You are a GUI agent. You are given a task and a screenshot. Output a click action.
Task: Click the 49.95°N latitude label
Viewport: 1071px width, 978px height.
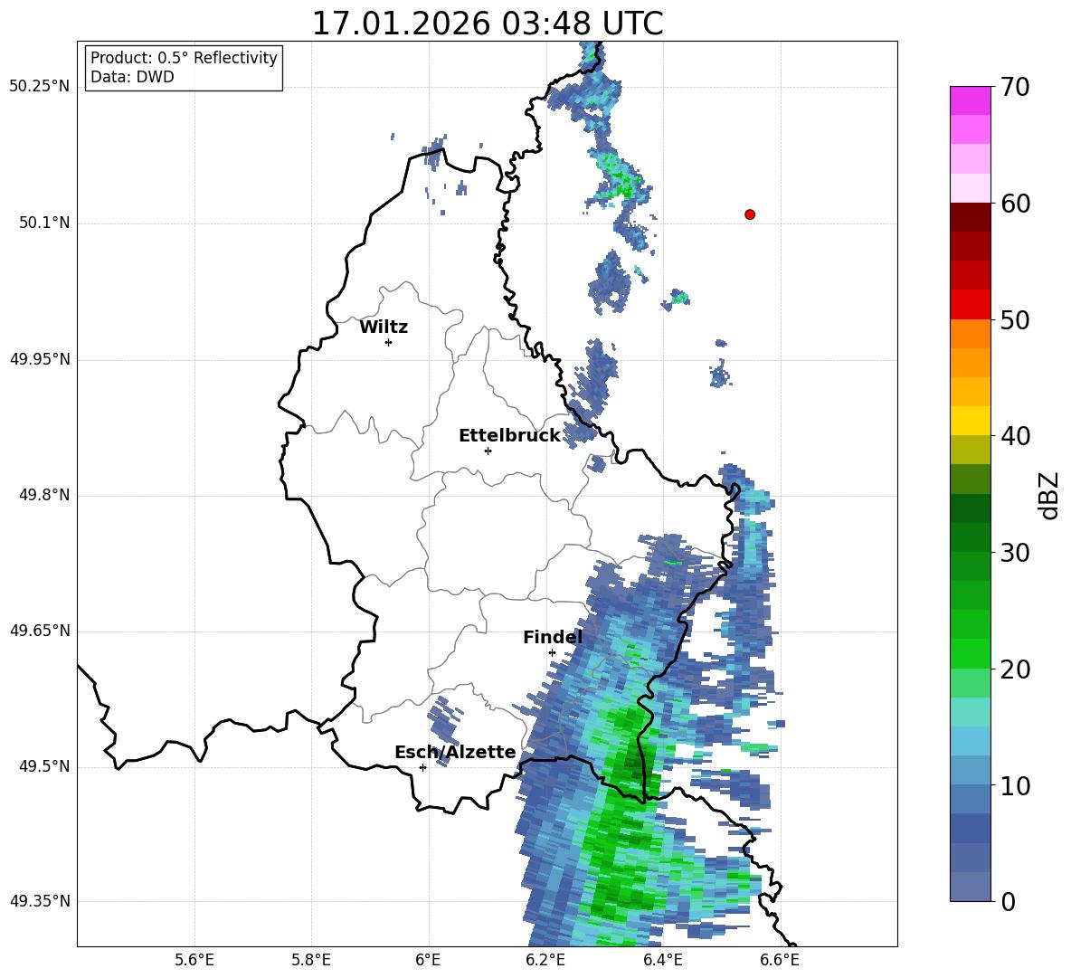click(x=40, y=359)
